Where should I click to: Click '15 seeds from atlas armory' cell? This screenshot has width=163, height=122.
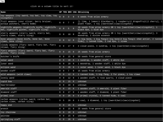[94, 71]
